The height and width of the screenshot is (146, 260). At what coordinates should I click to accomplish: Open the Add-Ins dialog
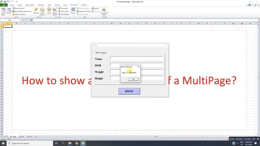pyautogui.click(x=36, y=11)
